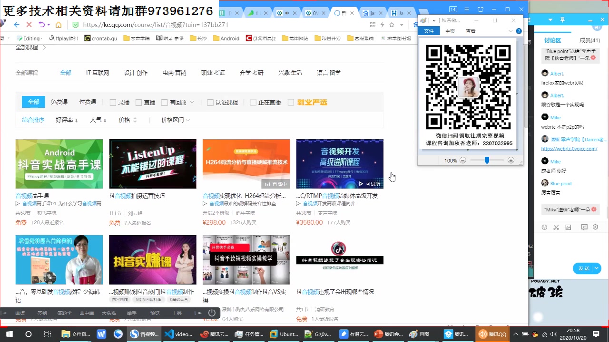The image size is (609, 342).
Task: Show only free courses filter
Action: point(59,102)
